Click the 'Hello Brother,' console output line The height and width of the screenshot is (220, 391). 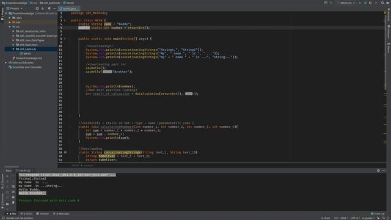[32, 193]
